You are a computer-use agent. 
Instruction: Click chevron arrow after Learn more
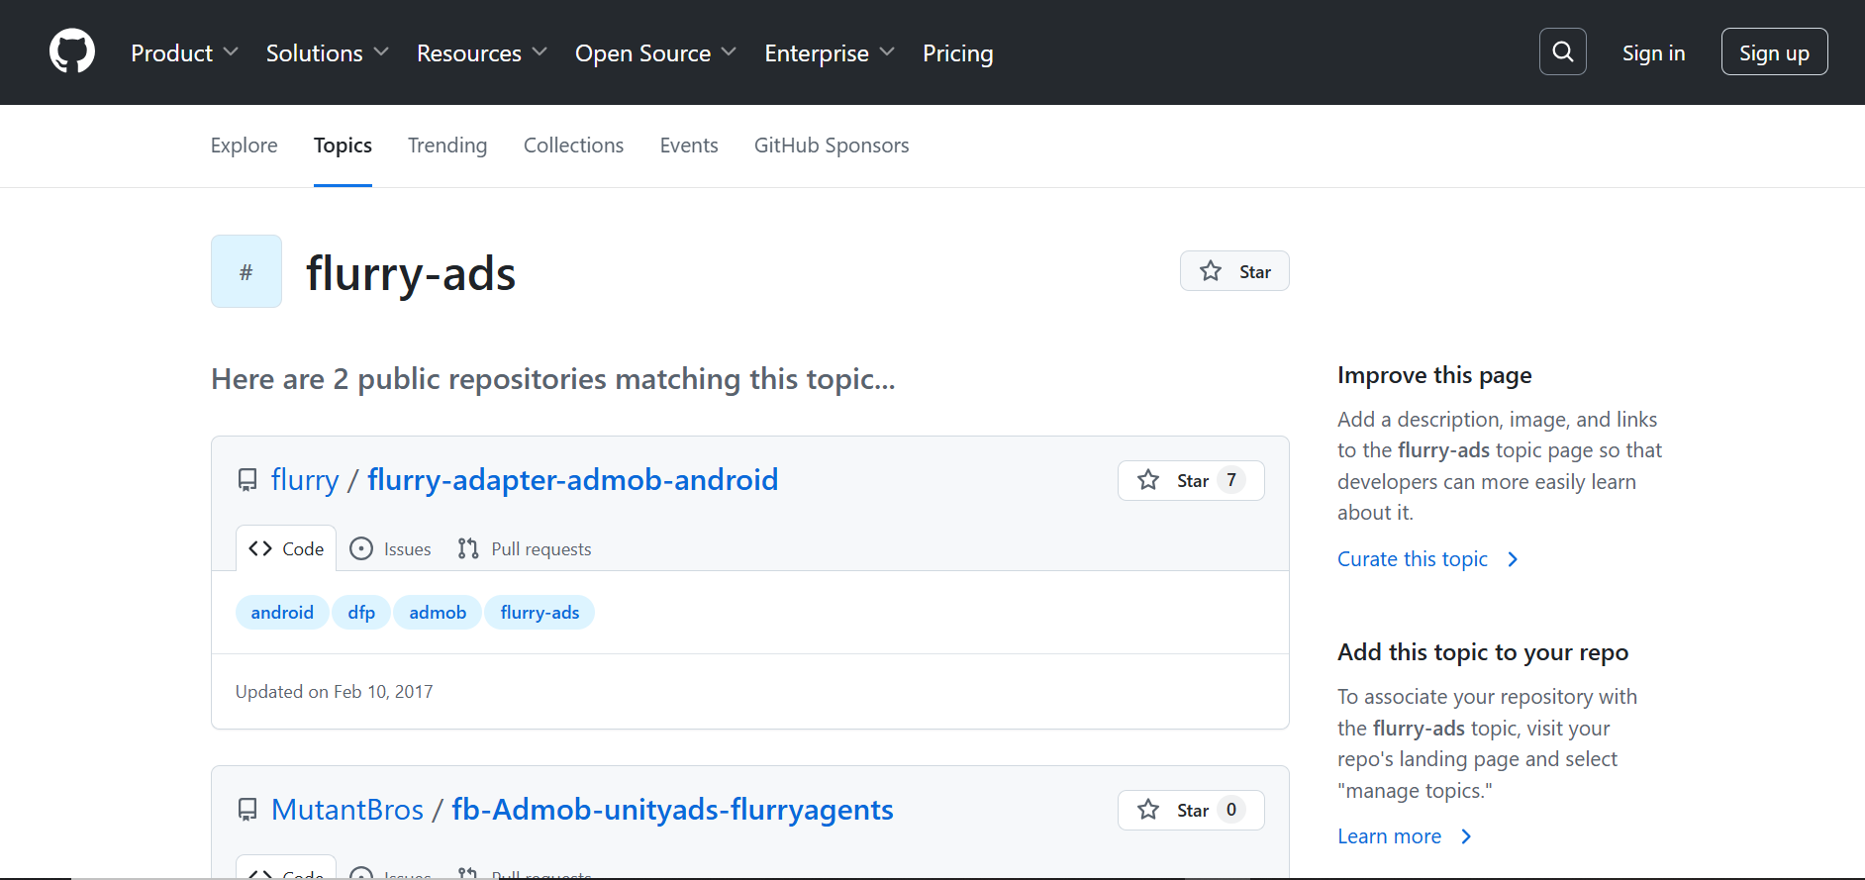click(x=1466, y=836)
